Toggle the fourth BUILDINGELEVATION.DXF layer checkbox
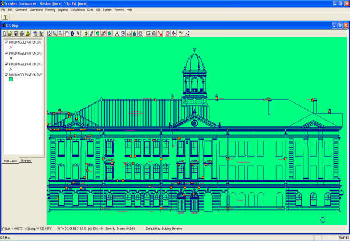The image size is (350, 241). 6,75
